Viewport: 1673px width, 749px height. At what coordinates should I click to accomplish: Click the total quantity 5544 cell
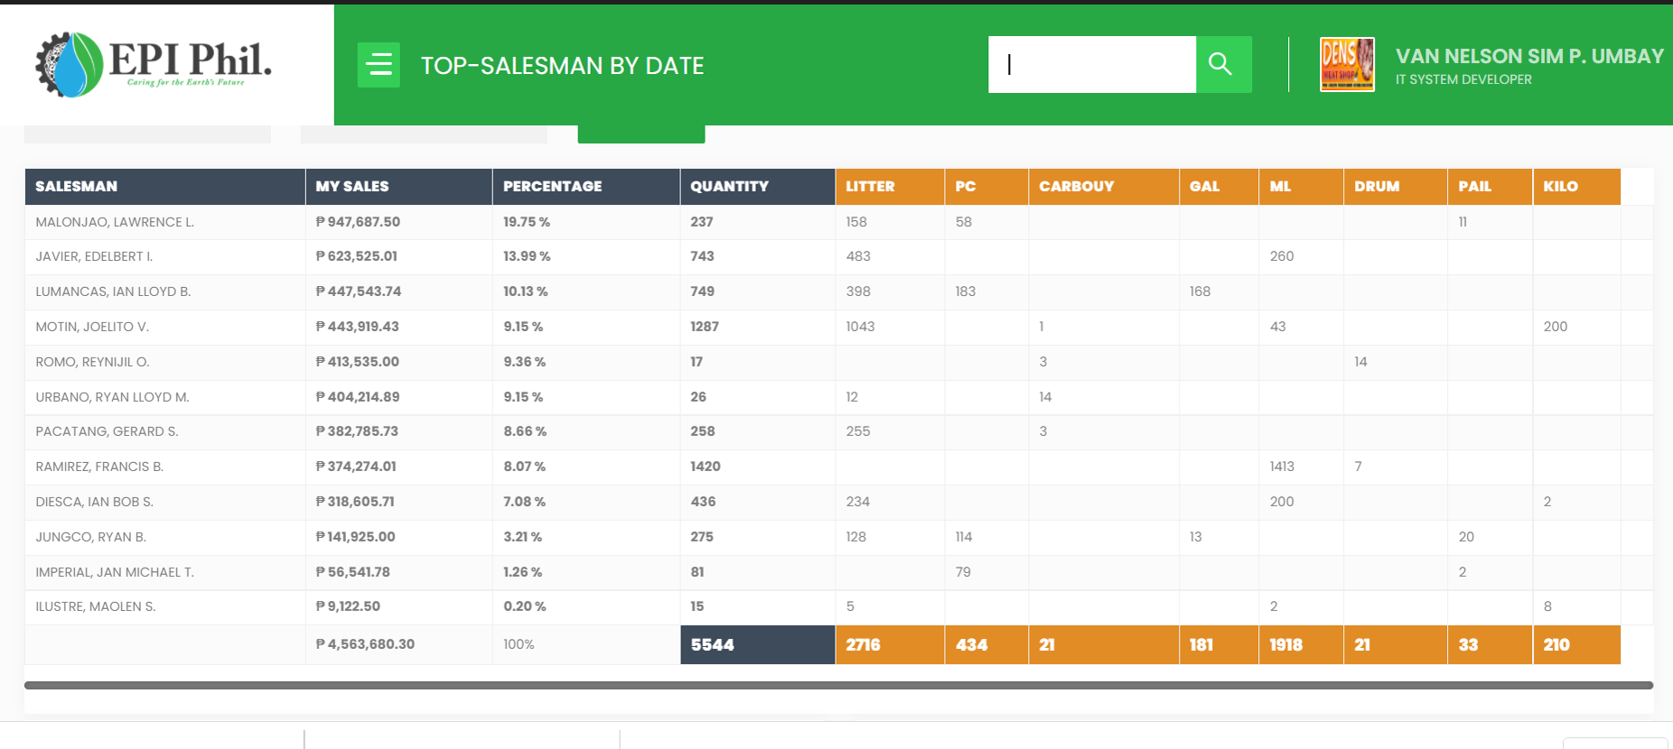point(758,645)
